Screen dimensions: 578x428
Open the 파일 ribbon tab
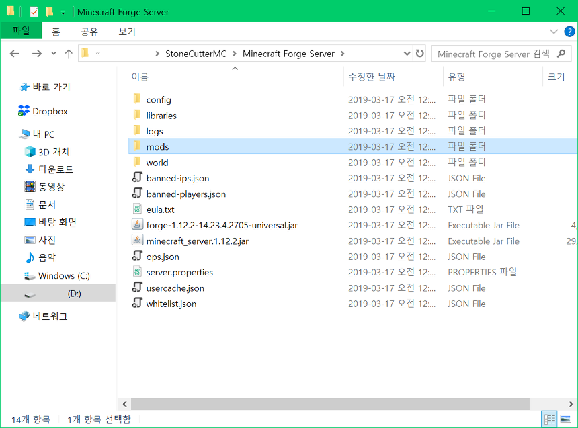21,31
